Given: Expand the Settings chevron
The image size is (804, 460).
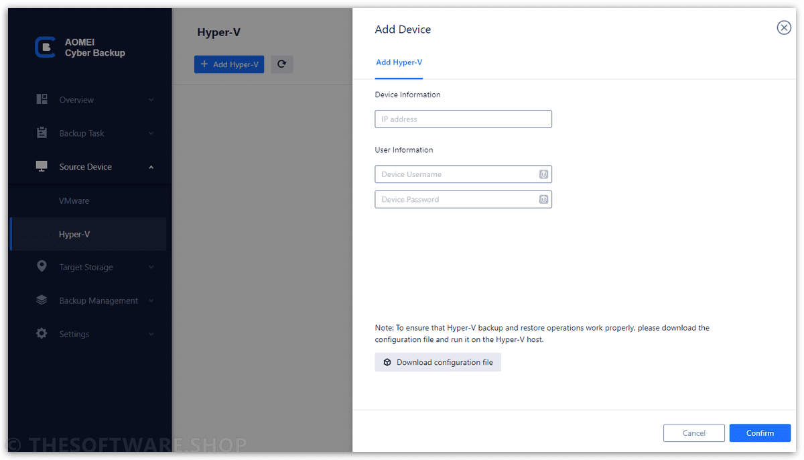Looking at the screenshot, I should (x=151, y=334).
